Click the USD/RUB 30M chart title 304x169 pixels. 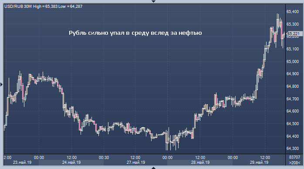point(18,7)
